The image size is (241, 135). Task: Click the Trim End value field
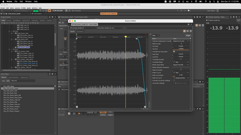pos(181,49)
